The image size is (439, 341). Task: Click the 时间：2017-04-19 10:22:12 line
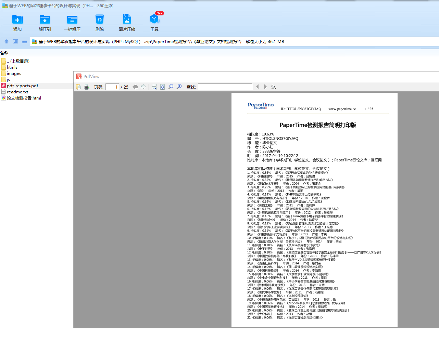(273, 156)
